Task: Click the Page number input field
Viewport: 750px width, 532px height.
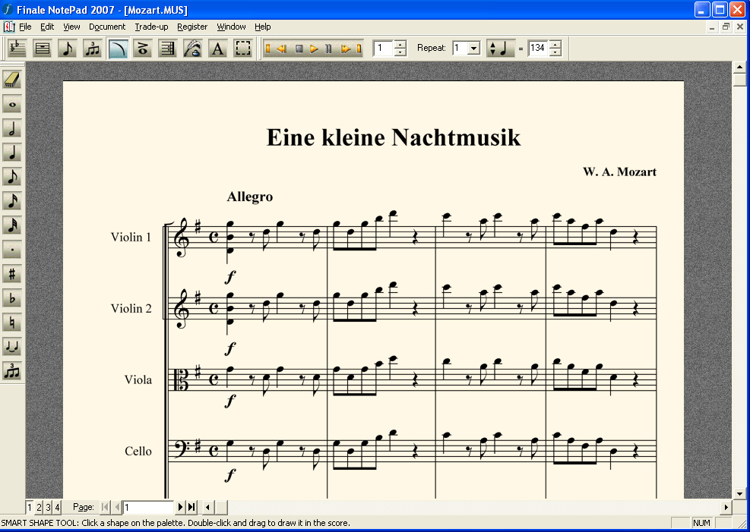Action: [149, 507]
